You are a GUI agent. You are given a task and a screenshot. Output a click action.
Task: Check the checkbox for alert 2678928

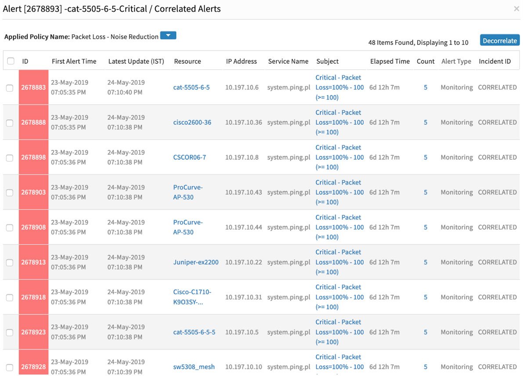point(10,367)
